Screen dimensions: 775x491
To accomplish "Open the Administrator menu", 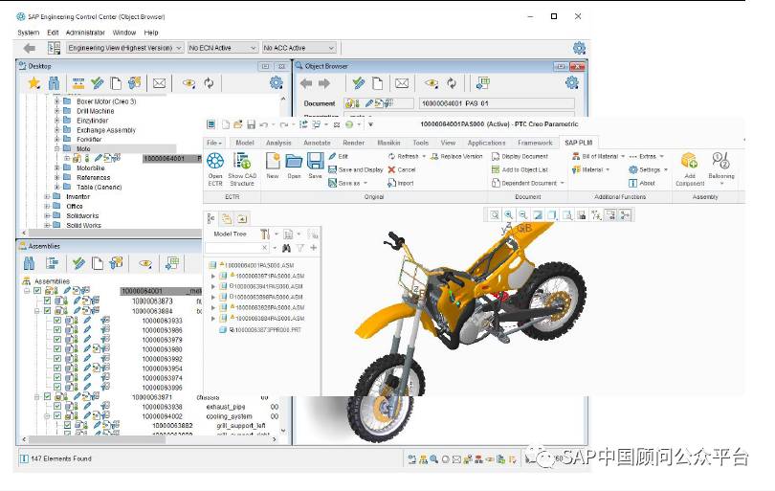I will point(85,33).
